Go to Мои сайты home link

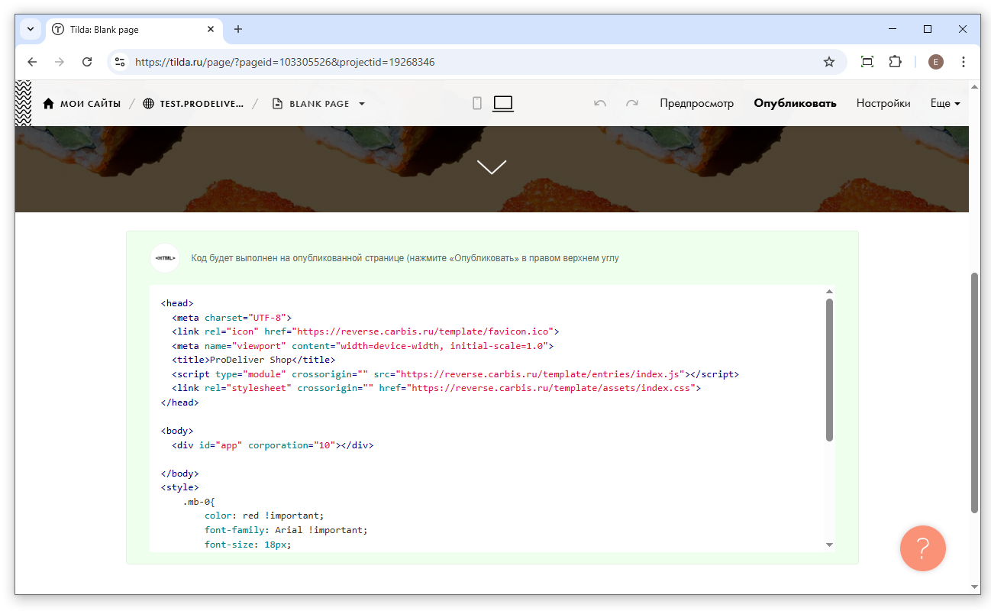tap(82, 104)
